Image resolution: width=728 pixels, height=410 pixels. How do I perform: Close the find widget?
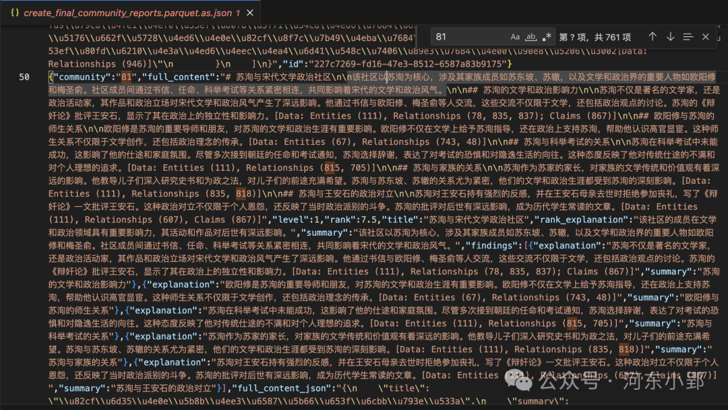click(707, 36)
